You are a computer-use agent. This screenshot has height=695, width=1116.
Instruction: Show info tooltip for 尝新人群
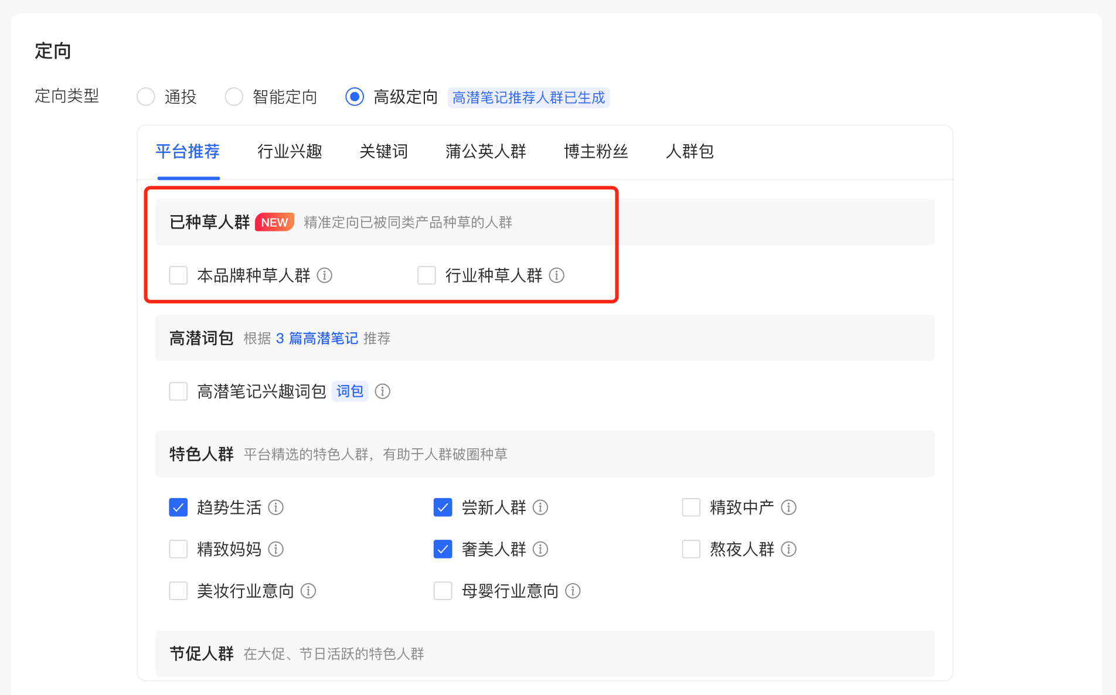[540, 507]
